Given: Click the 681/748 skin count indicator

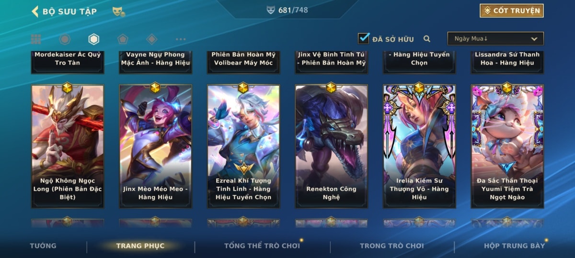Looking at the screenshot, I should (x=287, y=10).
